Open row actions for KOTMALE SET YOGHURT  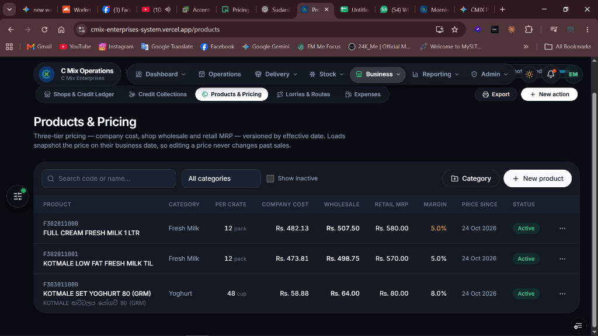[x=562, y=294]
